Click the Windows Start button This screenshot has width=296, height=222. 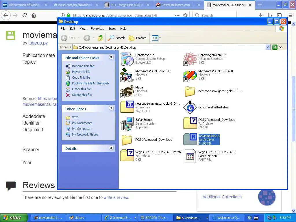(13, 218)
